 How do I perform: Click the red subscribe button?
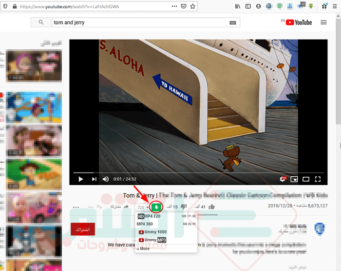83,229
